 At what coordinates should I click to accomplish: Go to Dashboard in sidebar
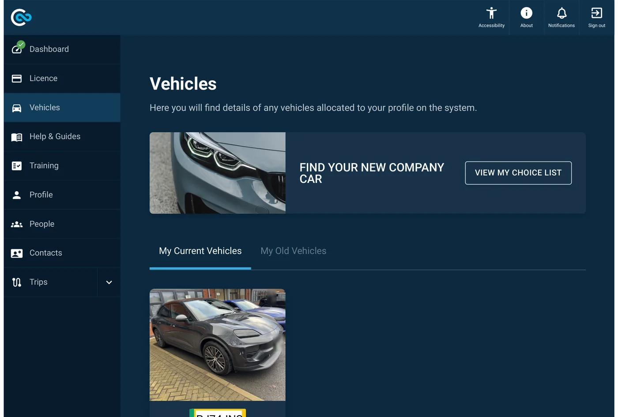click(x=62, y=49)
